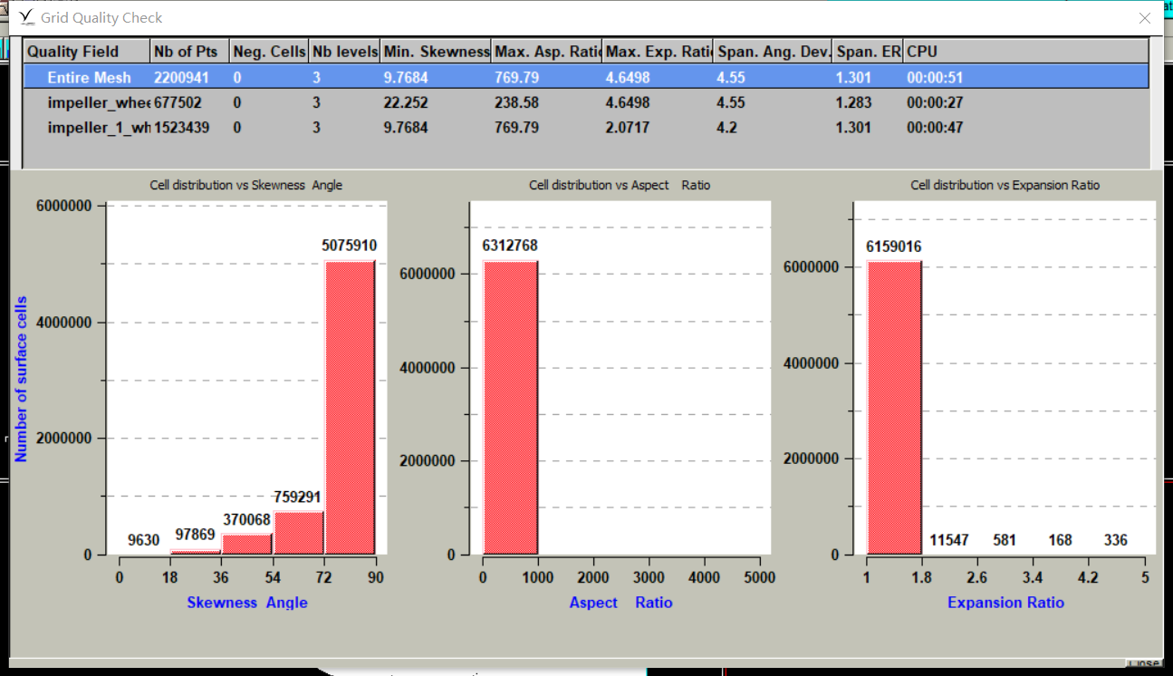Click the Min. Skewness column header
Image resolution: width=1173 pixels, height=676 pixels.
pyautogui.click(x=436, y=52)
